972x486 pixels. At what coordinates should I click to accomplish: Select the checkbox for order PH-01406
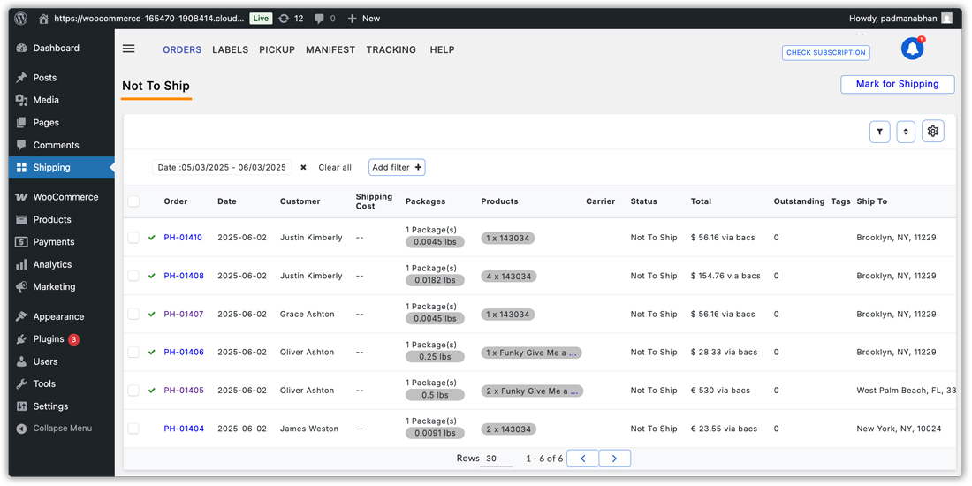coord(133,352)
